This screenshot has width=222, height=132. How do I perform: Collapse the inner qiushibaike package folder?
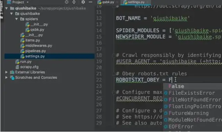click(x=11, y=14)
